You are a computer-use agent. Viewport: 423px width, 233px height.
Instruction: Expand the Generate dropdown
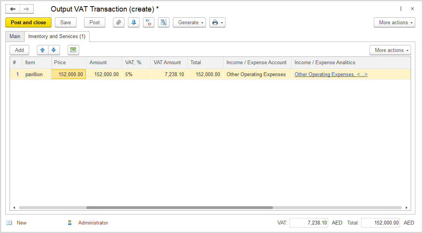[189, 22]
